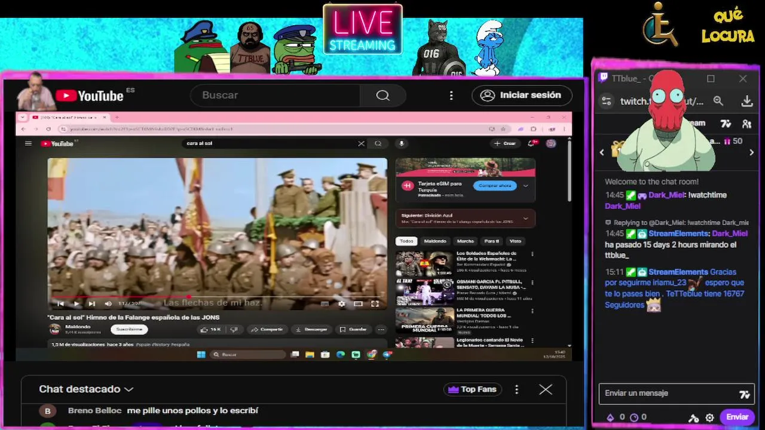Image resolution: width=765 pixels, height=430 pixels.
Task: Click the Comprar ahora ad button
Action: pyautogui.click(x=495, y=186)
